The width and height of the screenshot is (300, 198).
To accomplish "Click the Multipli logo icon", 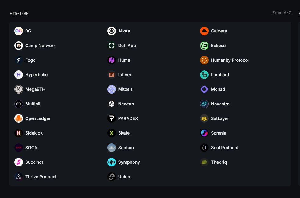I will pos(19,104).
